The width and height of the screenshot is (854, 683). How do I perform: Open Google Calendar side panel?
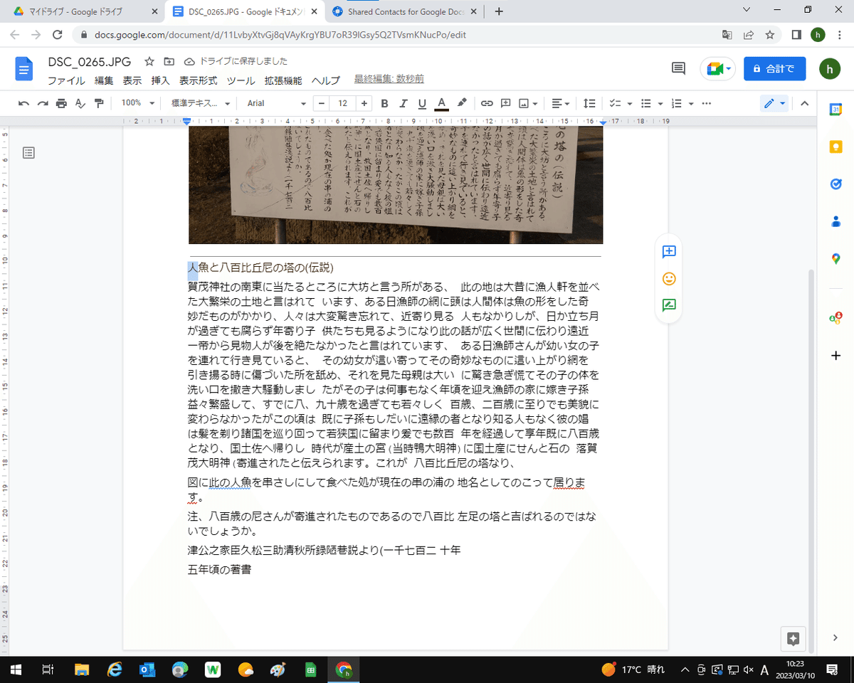(x=836, y=110)
